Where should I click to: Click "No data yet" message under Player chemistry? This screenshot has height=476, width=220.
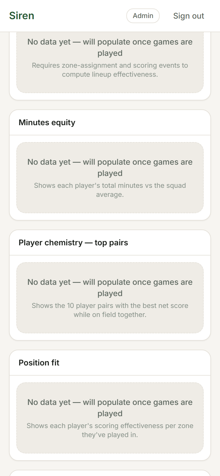[110, 288]
